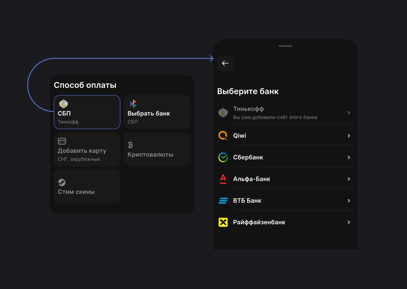Click the Steam icon in payment methods
The image size is (407, 289).
62,182
